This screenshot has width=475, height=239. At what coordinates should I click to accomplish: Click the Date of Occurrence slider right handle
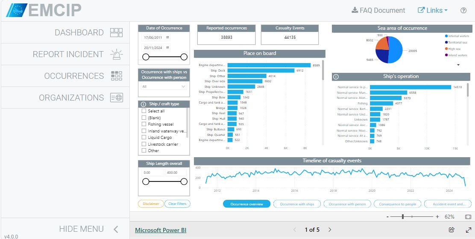(184, 57)
